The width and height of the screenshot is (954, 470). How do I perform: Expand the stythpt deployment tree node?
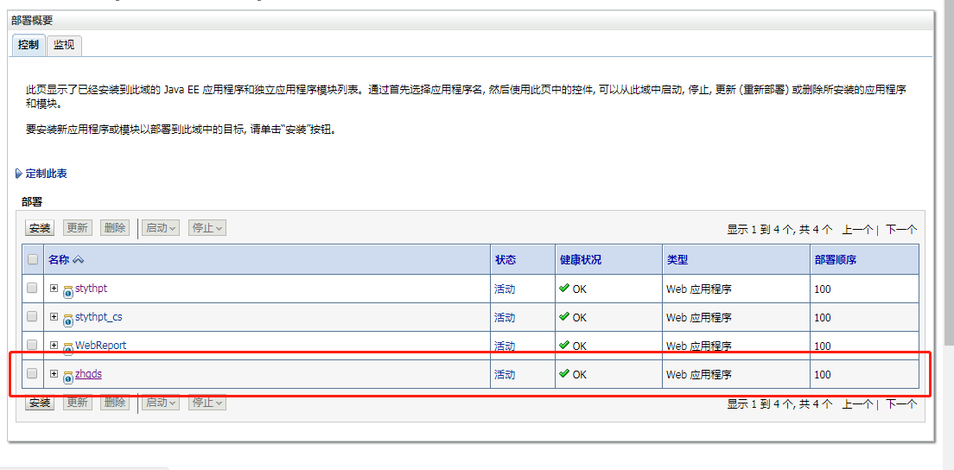click(54, 289)
